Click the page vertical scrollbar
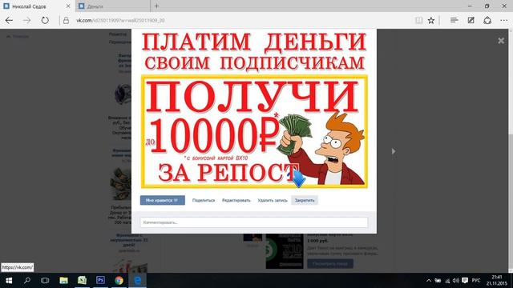The height and width of the screenshot is (288, 513). pos(511,150)
